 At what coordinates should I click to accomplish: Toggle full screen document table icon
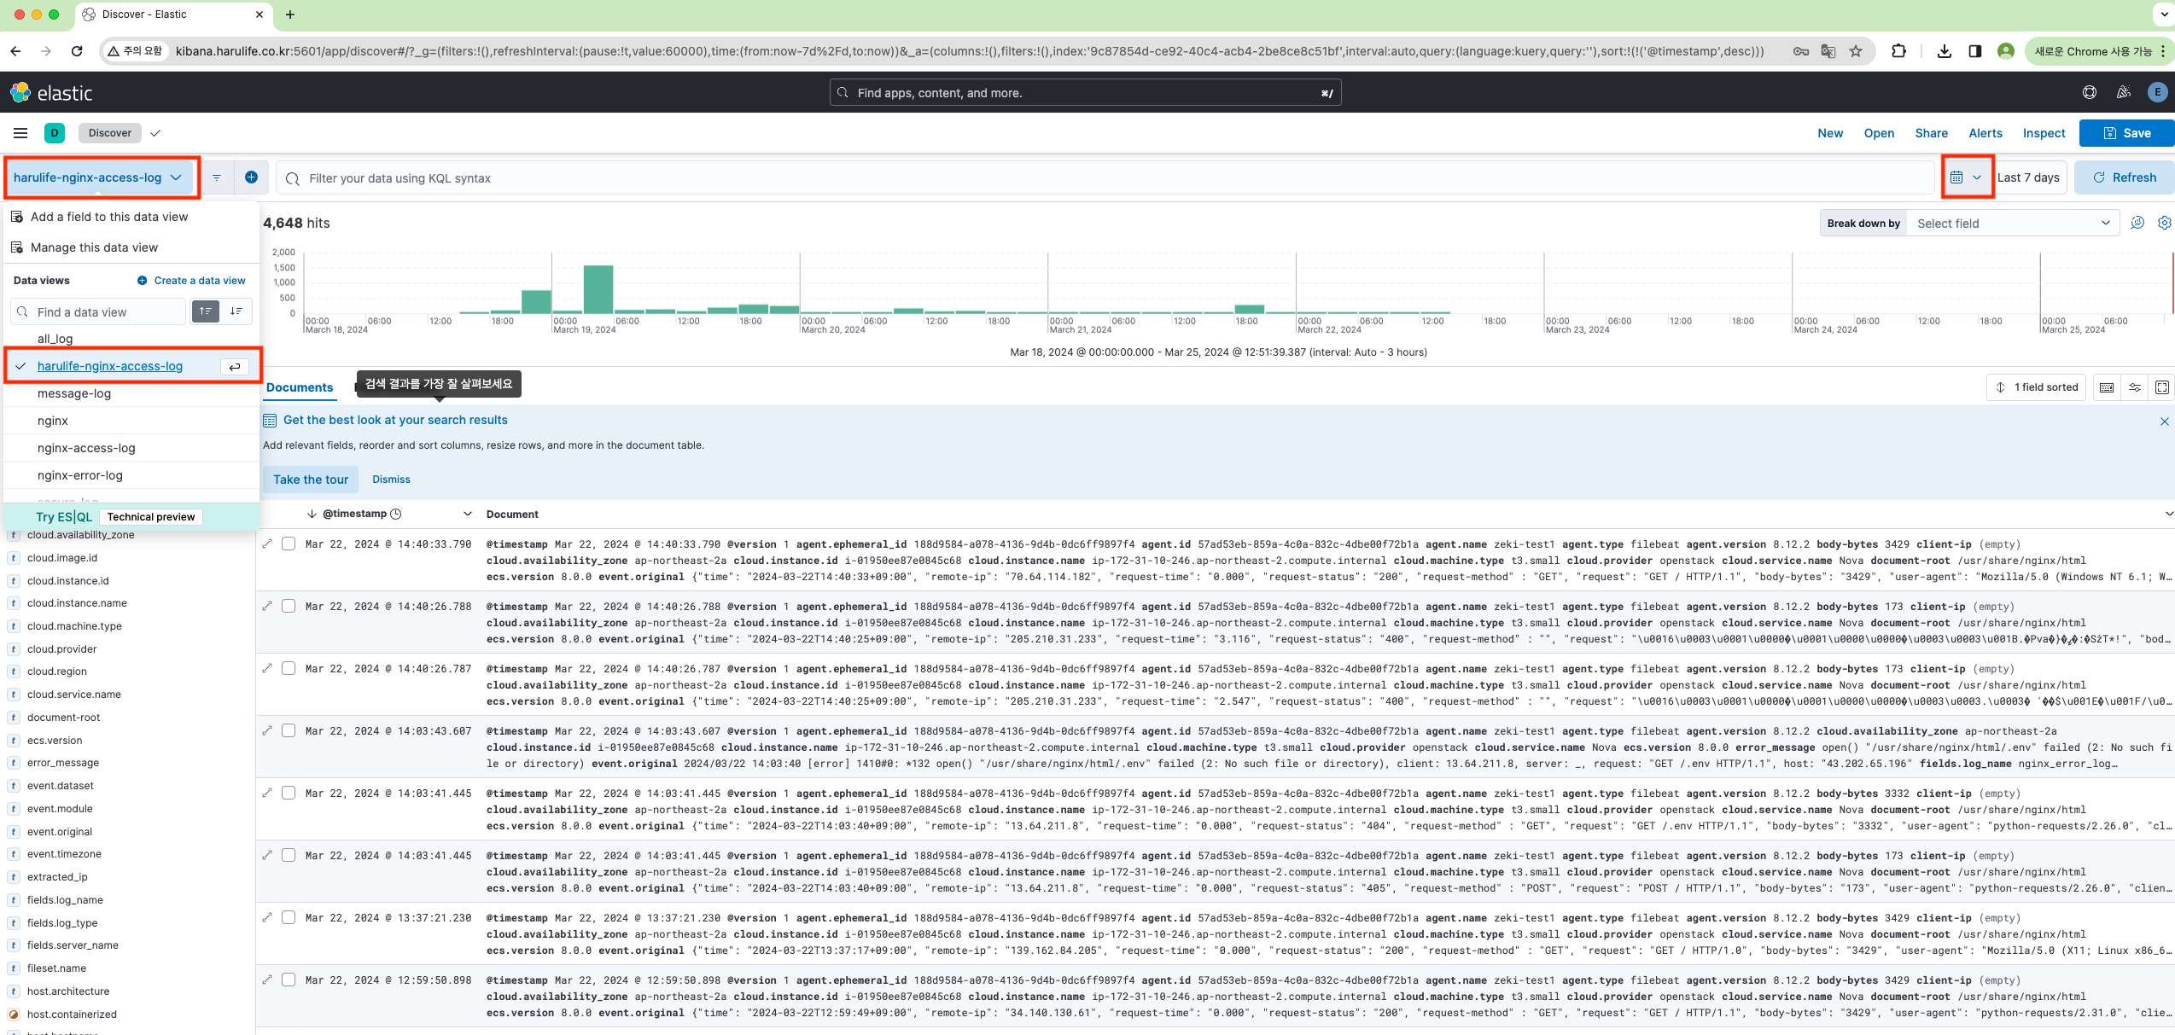coord(2162,387)
